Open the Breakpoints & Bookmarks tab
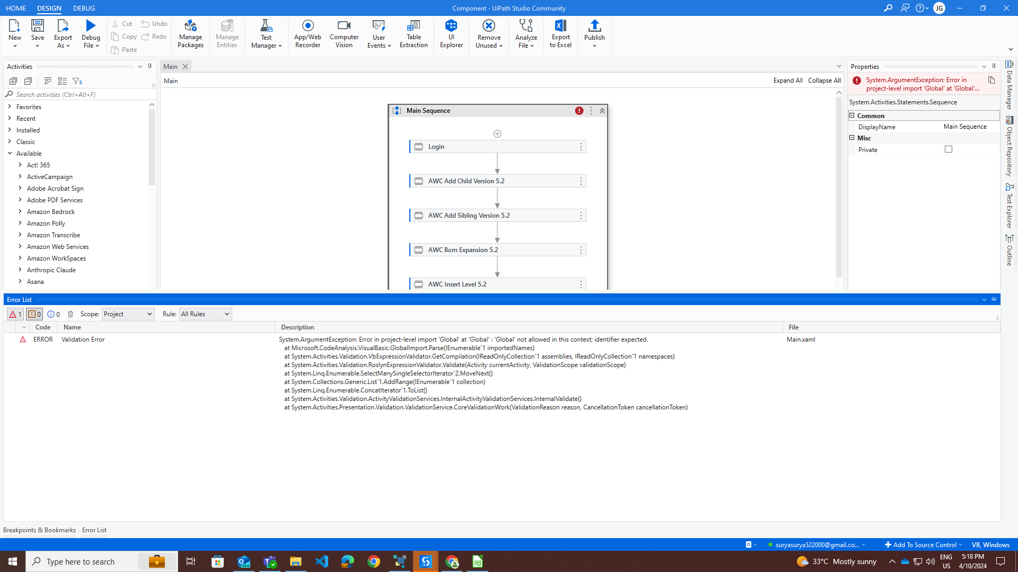1018x572 pixels. point(39,530)
